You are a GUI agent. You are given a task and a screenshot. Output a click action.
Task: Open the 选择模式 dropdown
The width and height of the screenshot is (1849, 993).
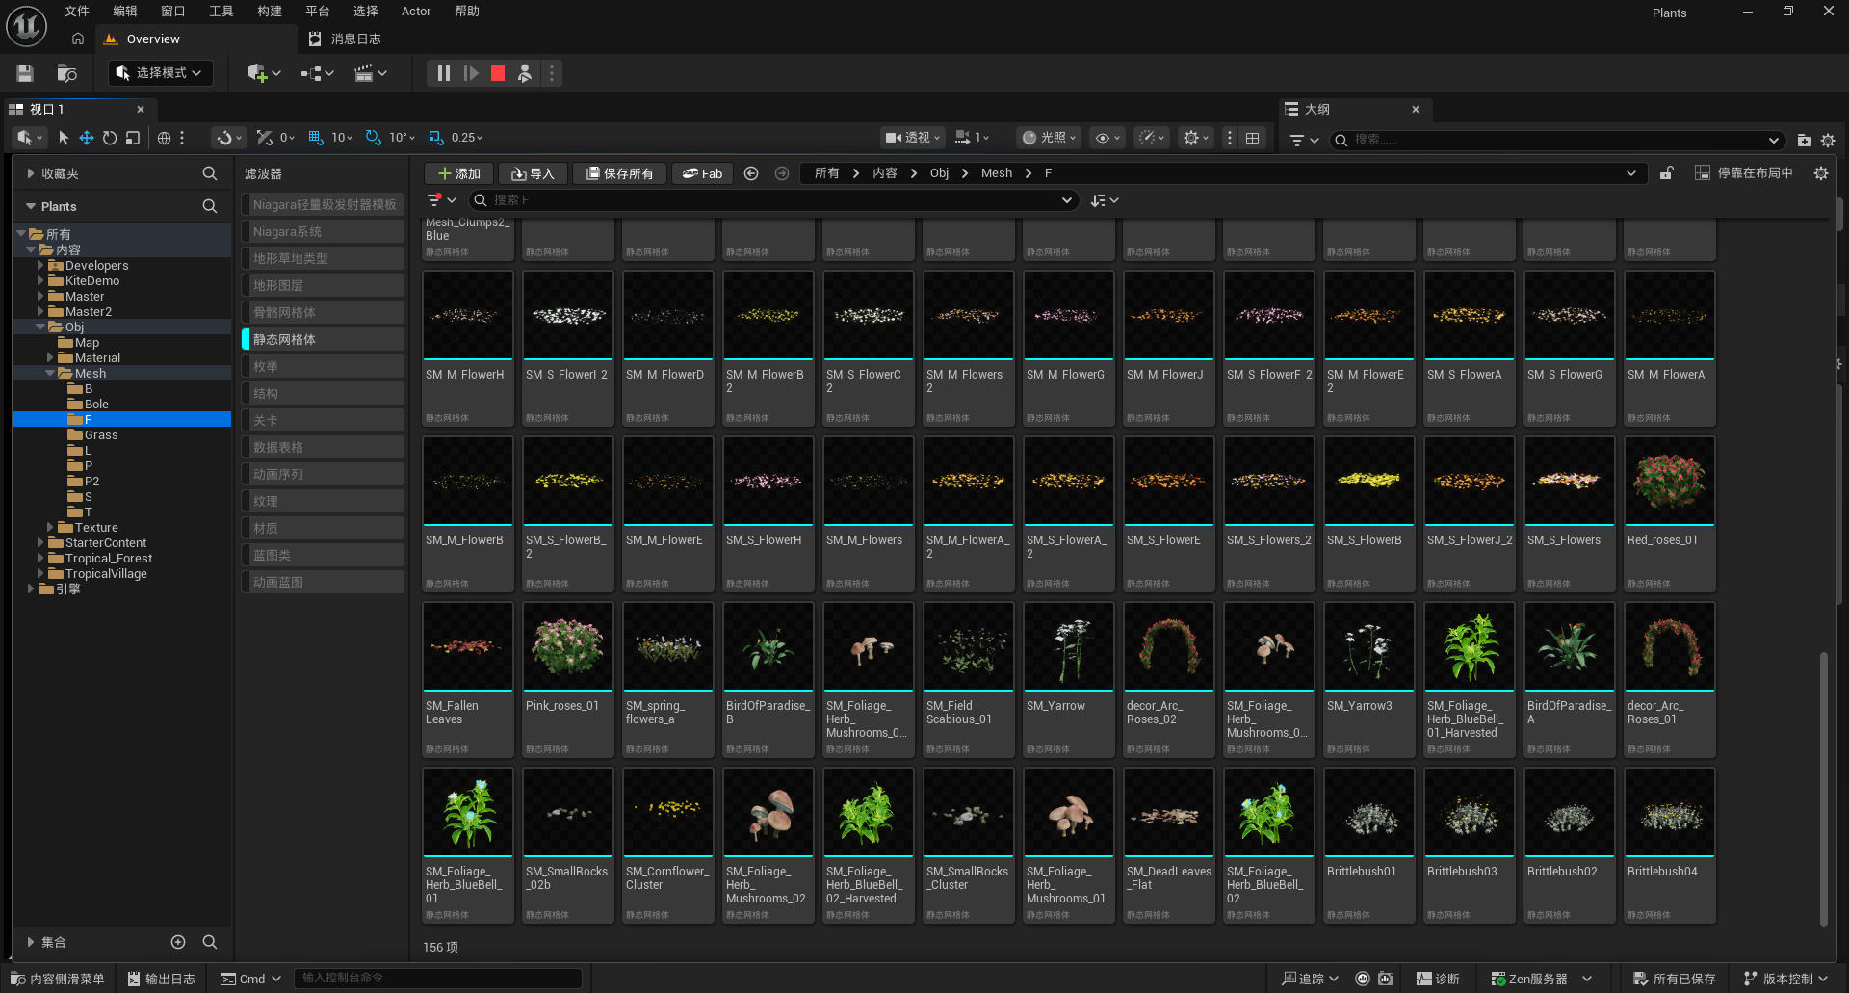[160, 73]
